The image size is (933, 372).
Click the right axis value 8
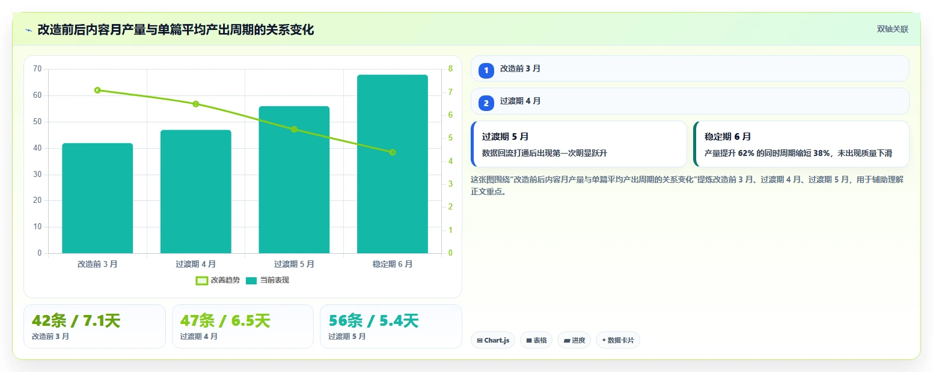(450, 69)
